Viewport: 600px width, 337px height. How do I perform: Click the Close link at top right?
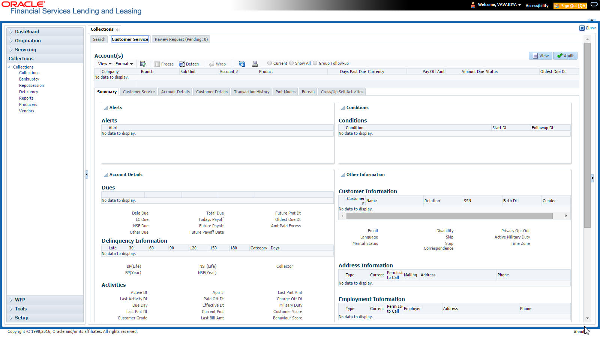pos(591,28)
